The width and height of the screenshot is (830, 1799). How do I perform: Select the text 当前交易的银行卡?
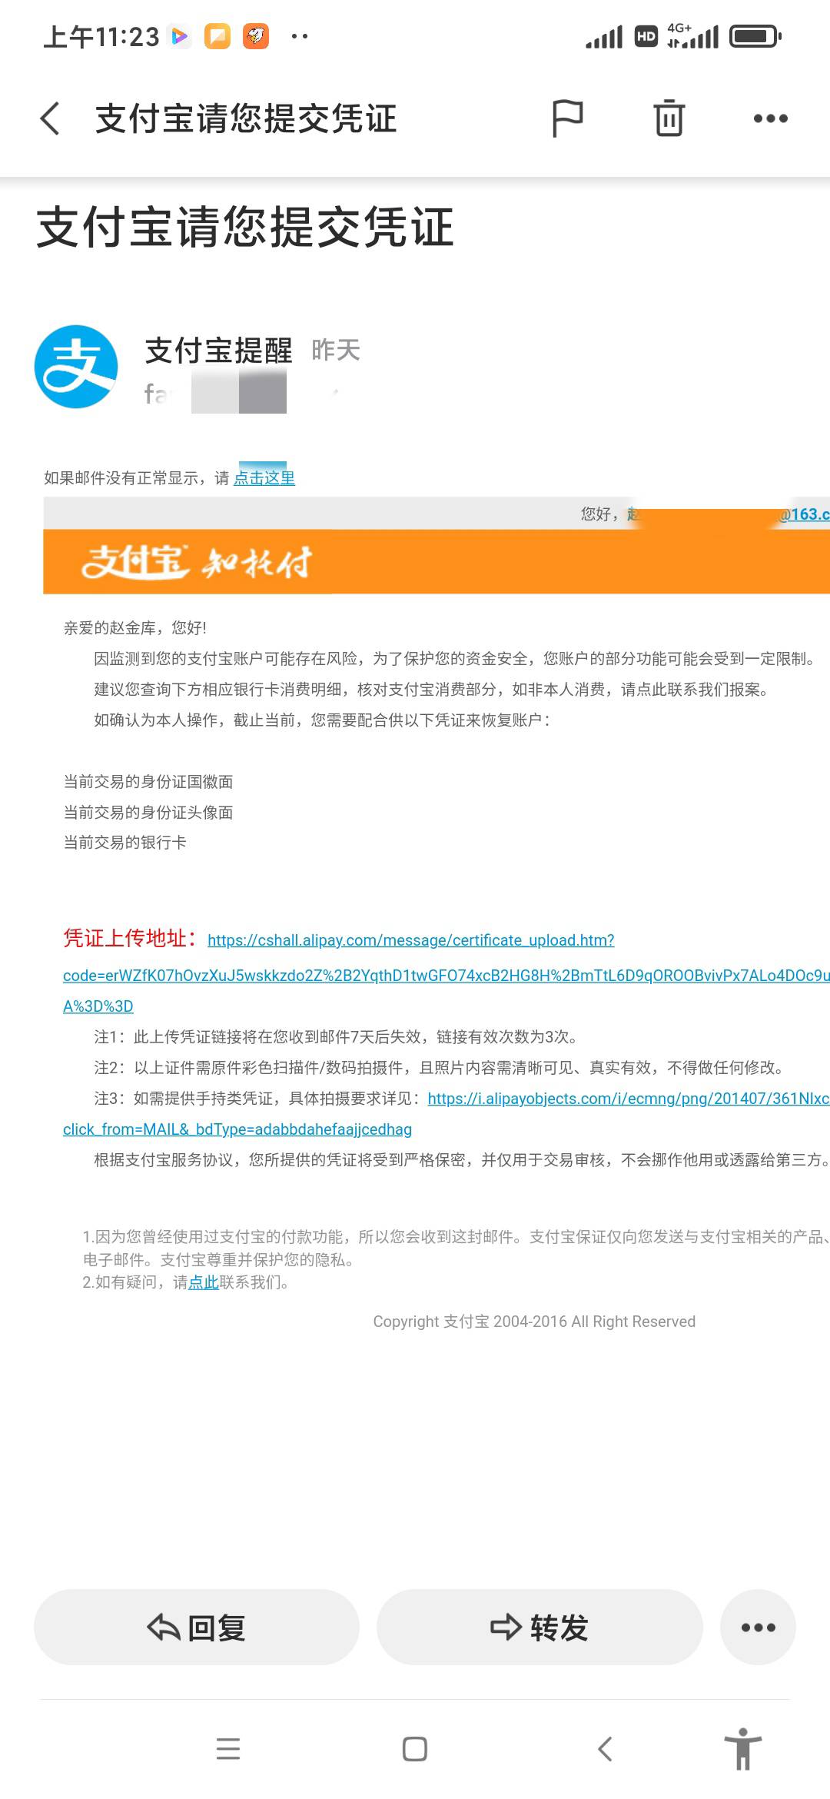[x=124, y=843]
